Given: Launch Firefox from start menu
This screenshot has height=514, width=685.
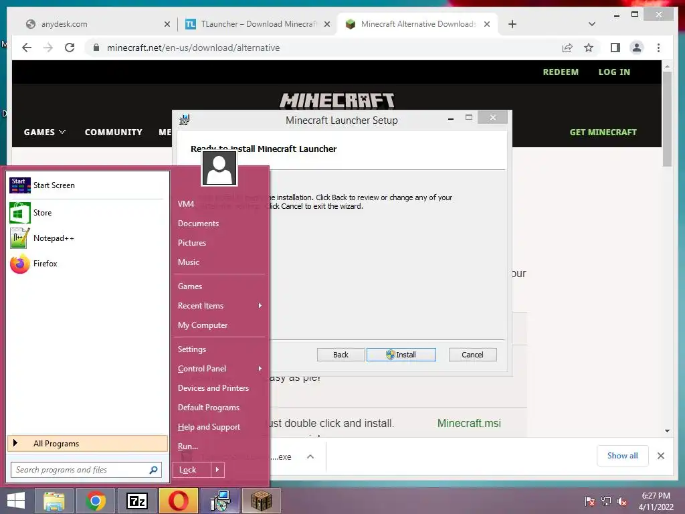Looking at the screenshot, I should (x=19, y=264).
